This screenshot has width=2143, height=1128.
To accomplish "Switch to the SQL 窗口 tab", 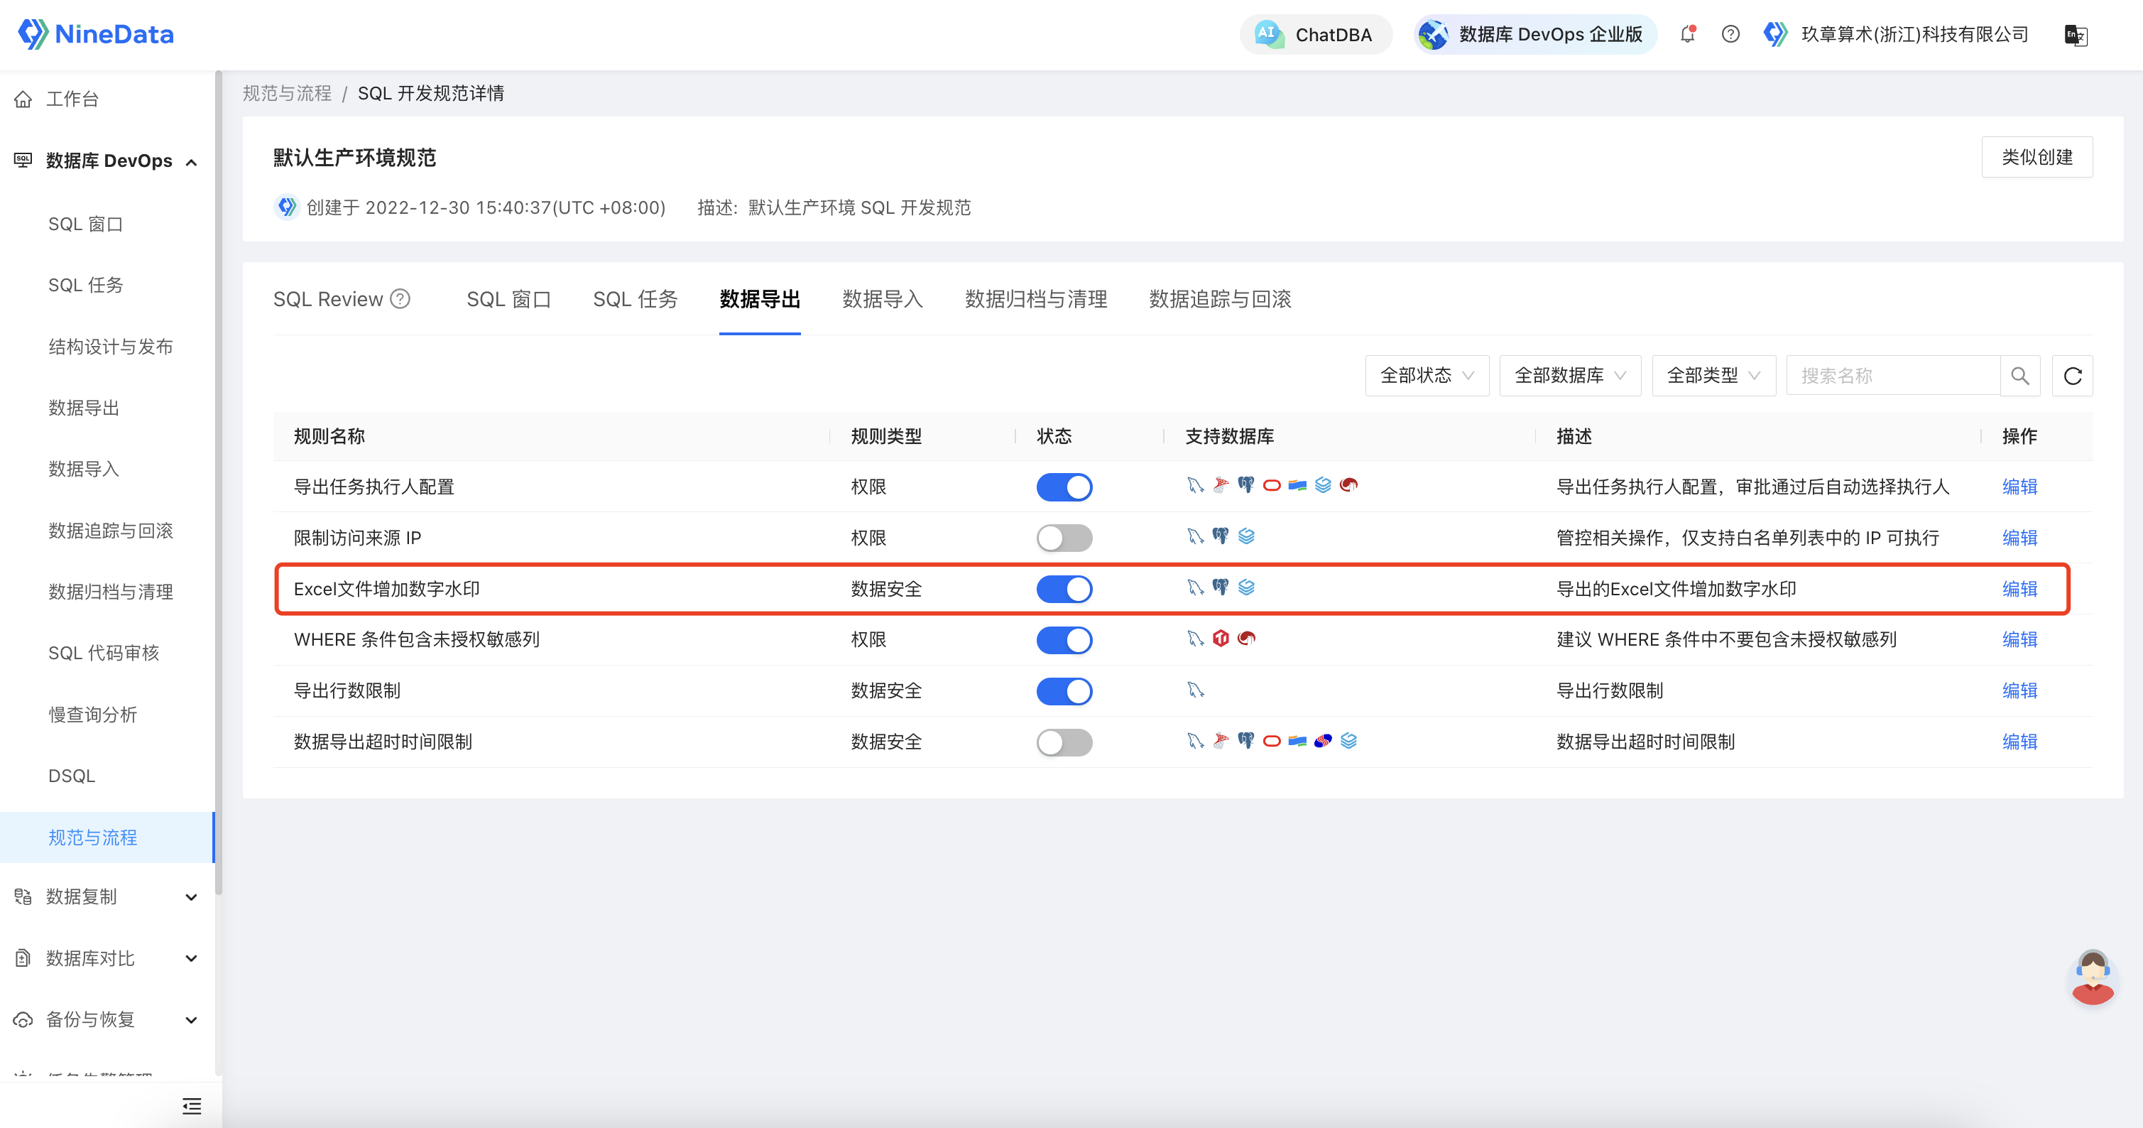I will 508,299.
